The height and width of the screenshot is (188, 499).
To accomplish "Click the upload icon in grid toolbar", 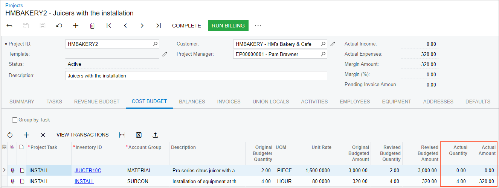I will (x=155, y=135).
